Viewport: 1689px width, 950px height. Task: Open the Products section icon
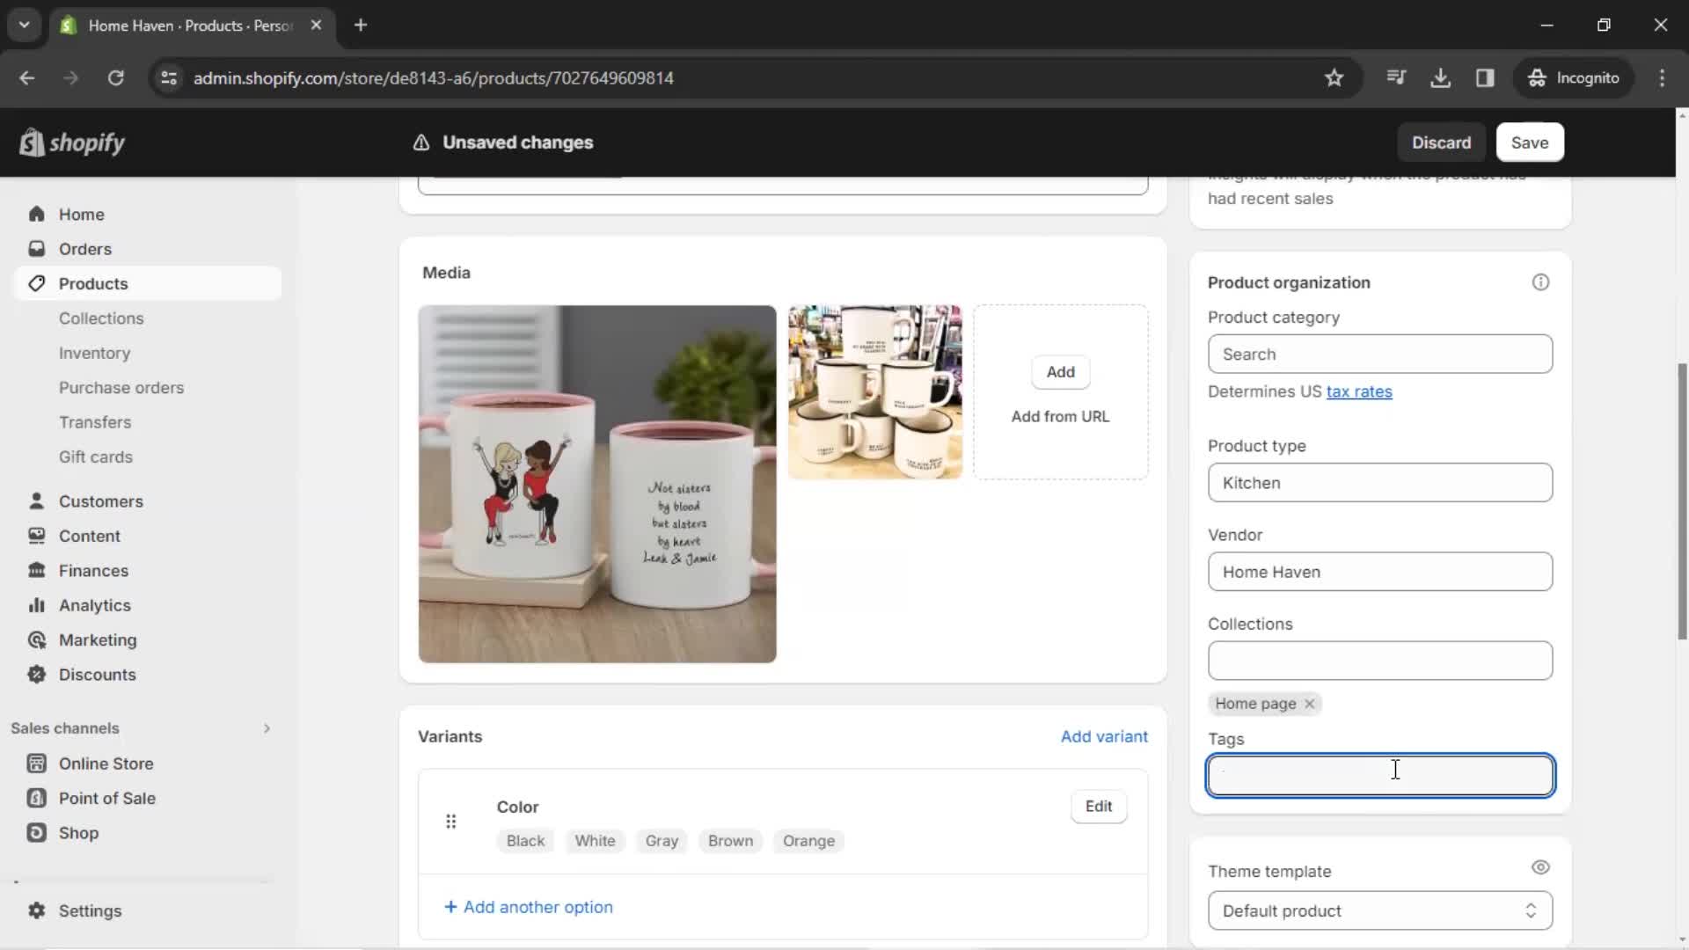[x=36, y=283]
